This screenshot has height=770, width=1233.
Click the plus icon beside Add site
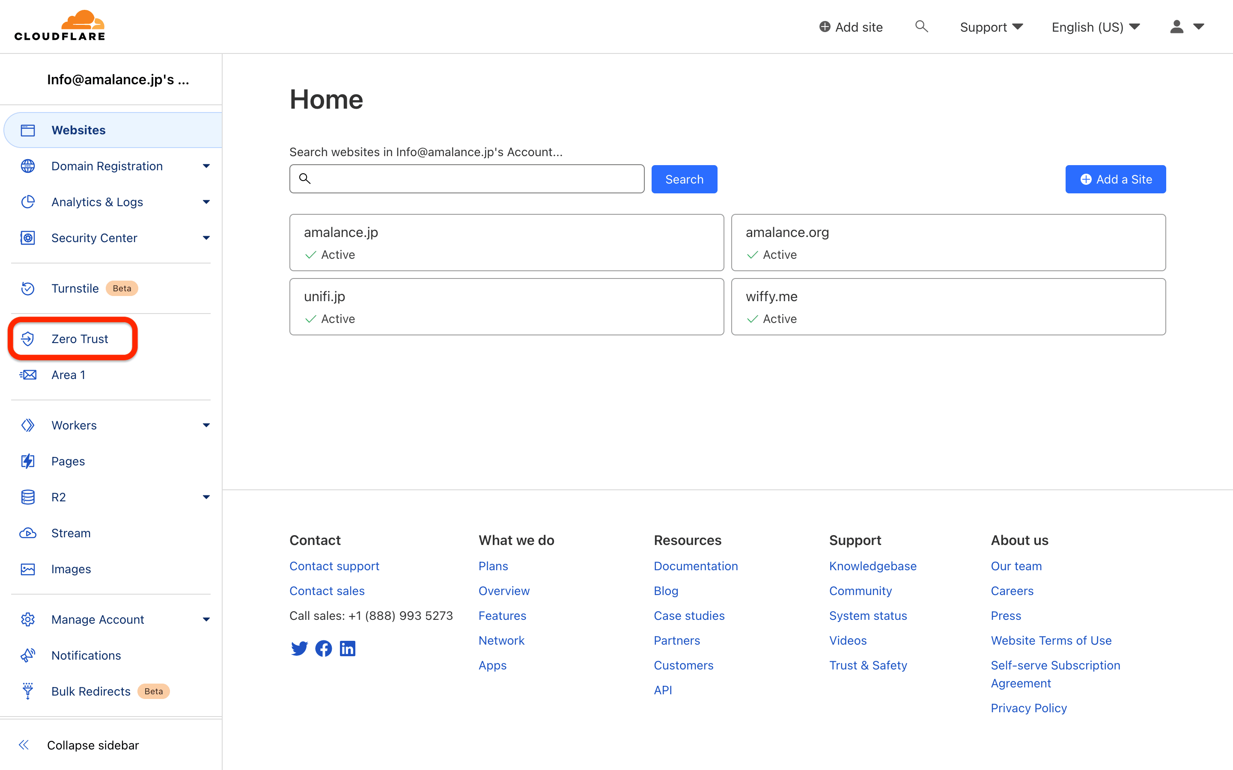tap(825, 27)
